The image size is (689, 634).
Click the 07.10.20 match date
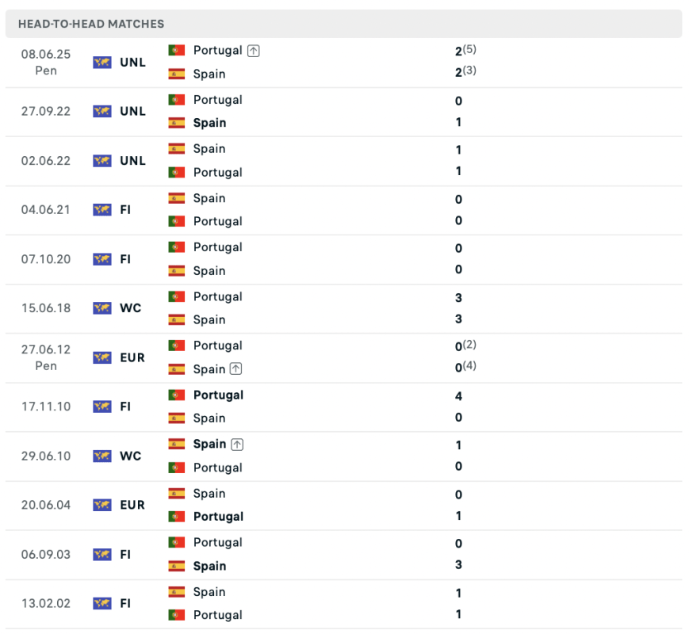point(46,259)
